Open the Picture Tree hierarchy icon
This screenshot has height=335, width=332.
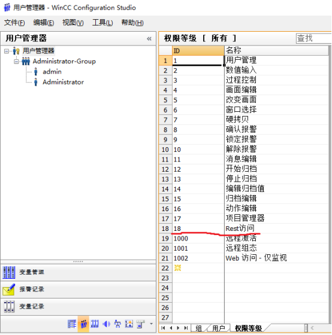coord(117,324)
